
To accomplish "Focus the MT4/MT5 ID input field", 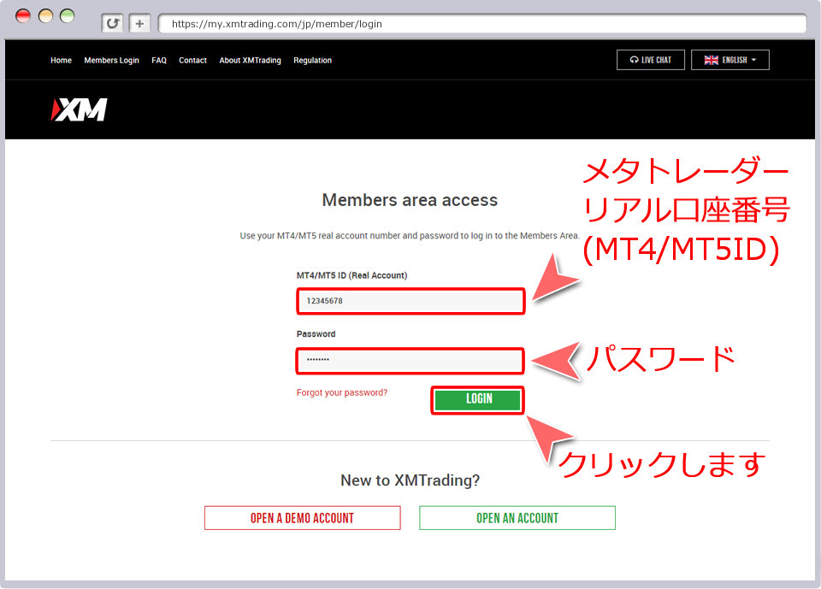I will point(410,301).
